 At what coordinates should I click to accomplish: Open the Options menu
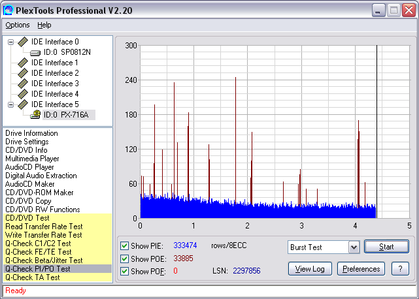point(18,25)
